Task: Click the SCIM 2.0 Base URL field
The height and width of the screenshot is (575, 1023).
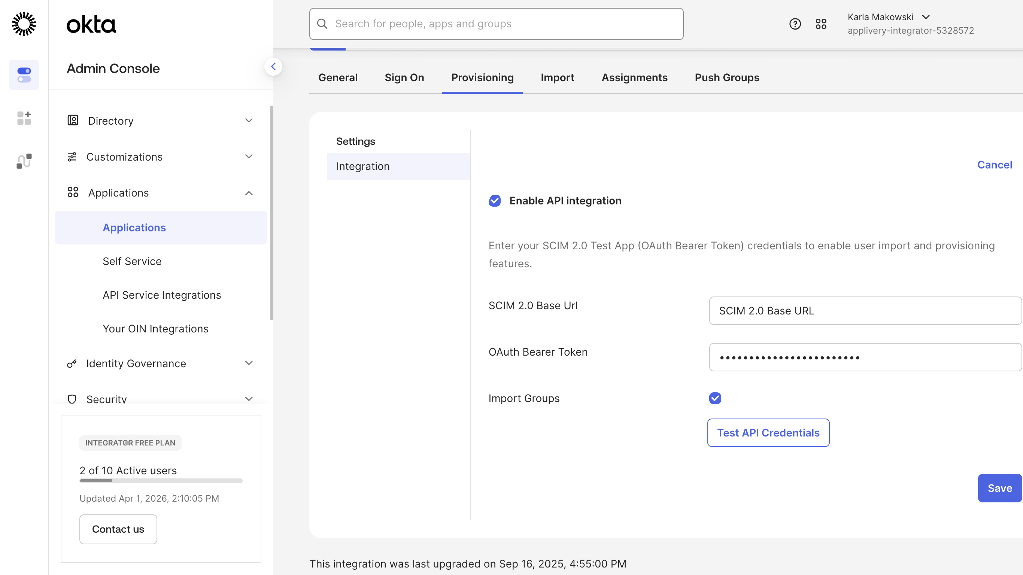Action: (x=865, y=311)
